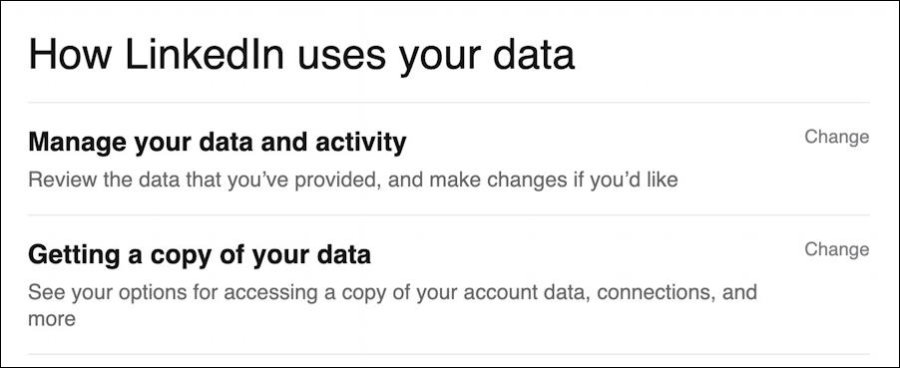Select the How LinkedIn uses your data heading
The height and width of the screenshot is (368, 900).
click(301, 55)
